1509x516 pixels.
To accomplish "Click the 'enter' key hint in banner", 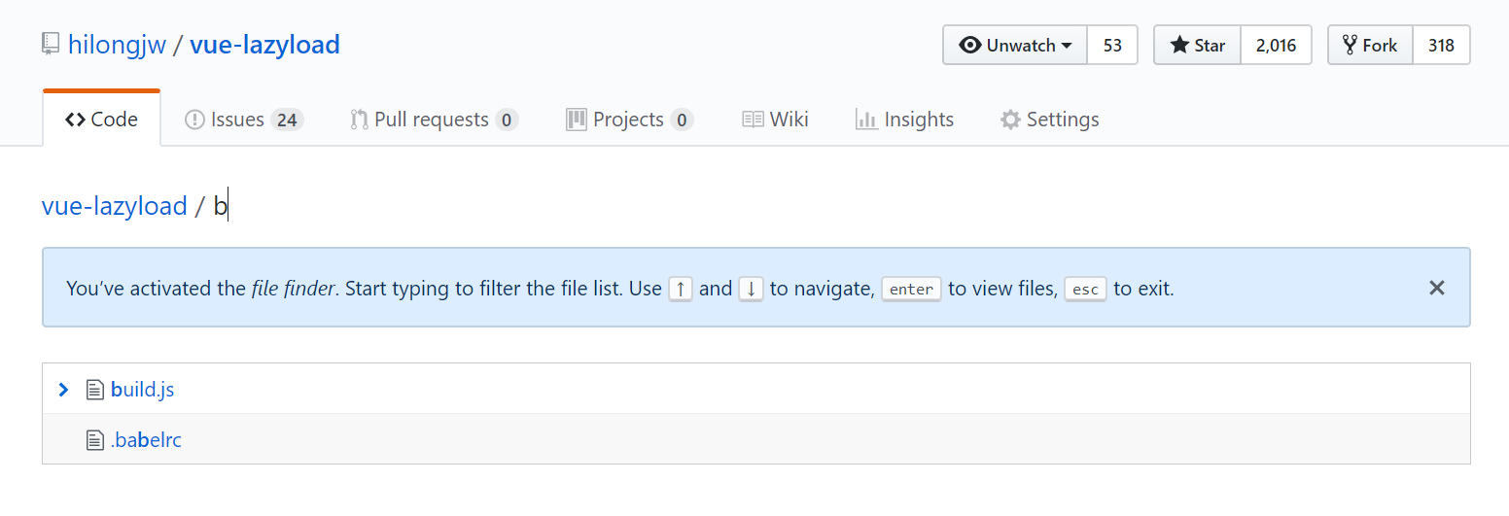I will tap(911, 289).
